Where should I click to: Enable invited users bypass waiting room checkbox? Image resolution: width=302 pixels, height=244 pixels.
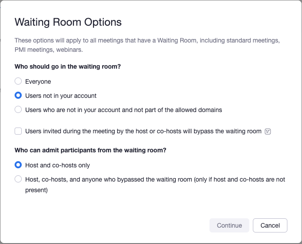tap(18, 131)
